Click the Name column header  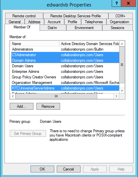34,44
